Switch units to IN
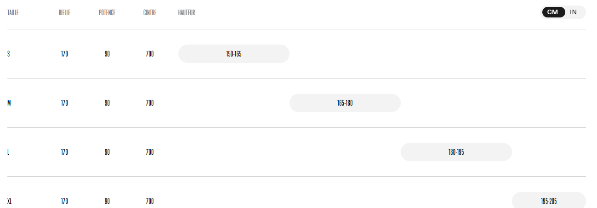Image resolution: width=597 pixels, height=208 pixels. [x=574, y=12]
